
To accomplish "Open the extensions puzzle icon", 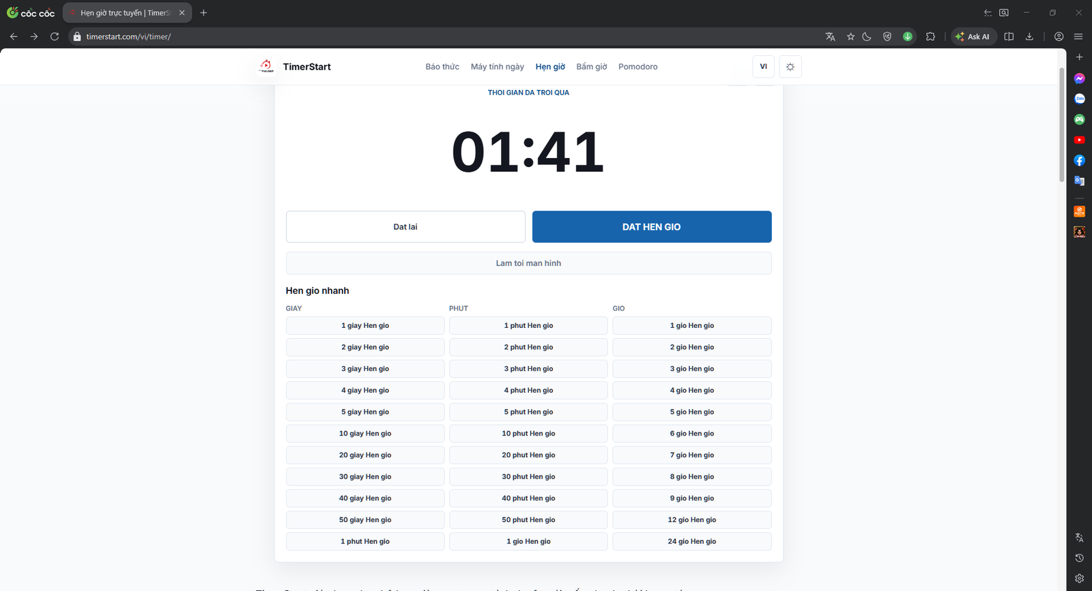I will [x=930, y=37].
